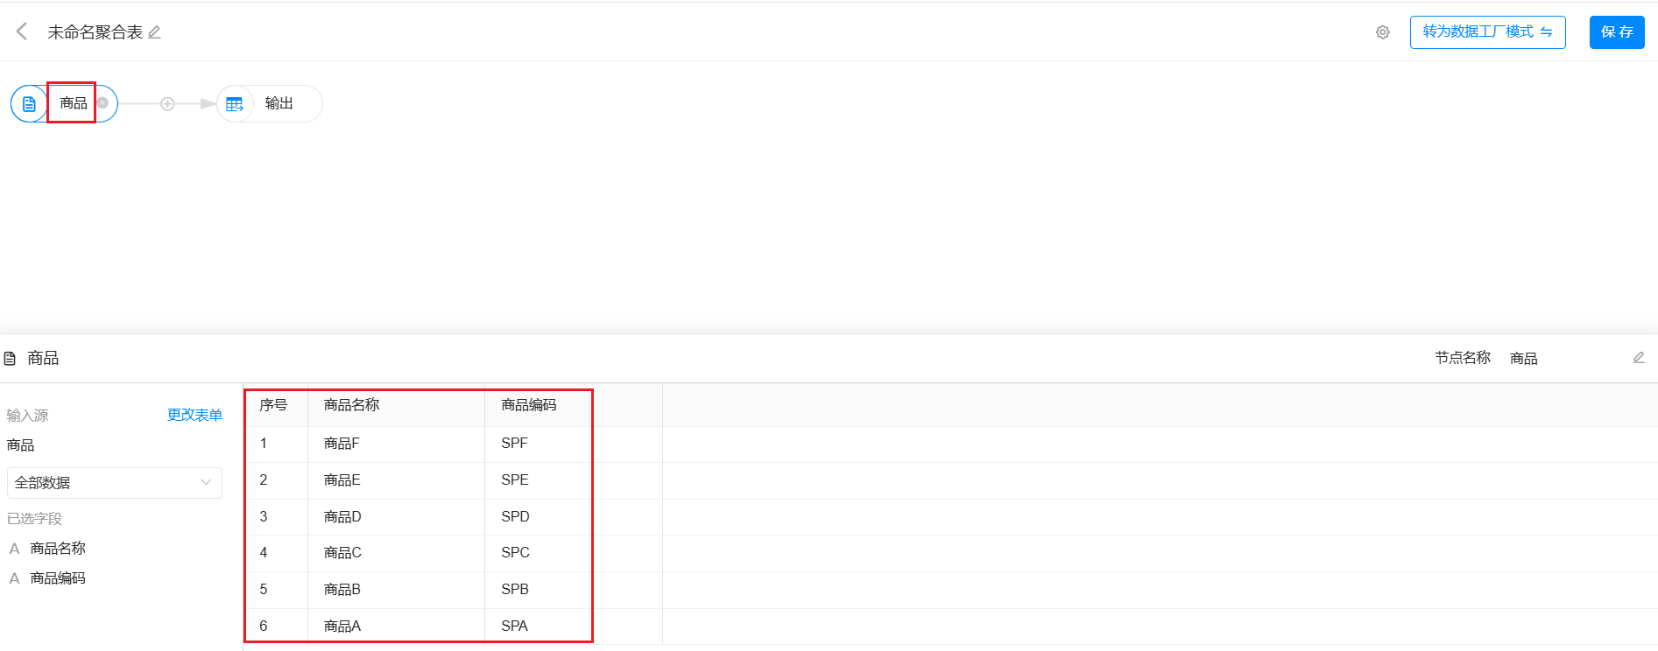1658x651 pixels.
Task: Open the settings gear icon
Action: tap(1382, 32)
